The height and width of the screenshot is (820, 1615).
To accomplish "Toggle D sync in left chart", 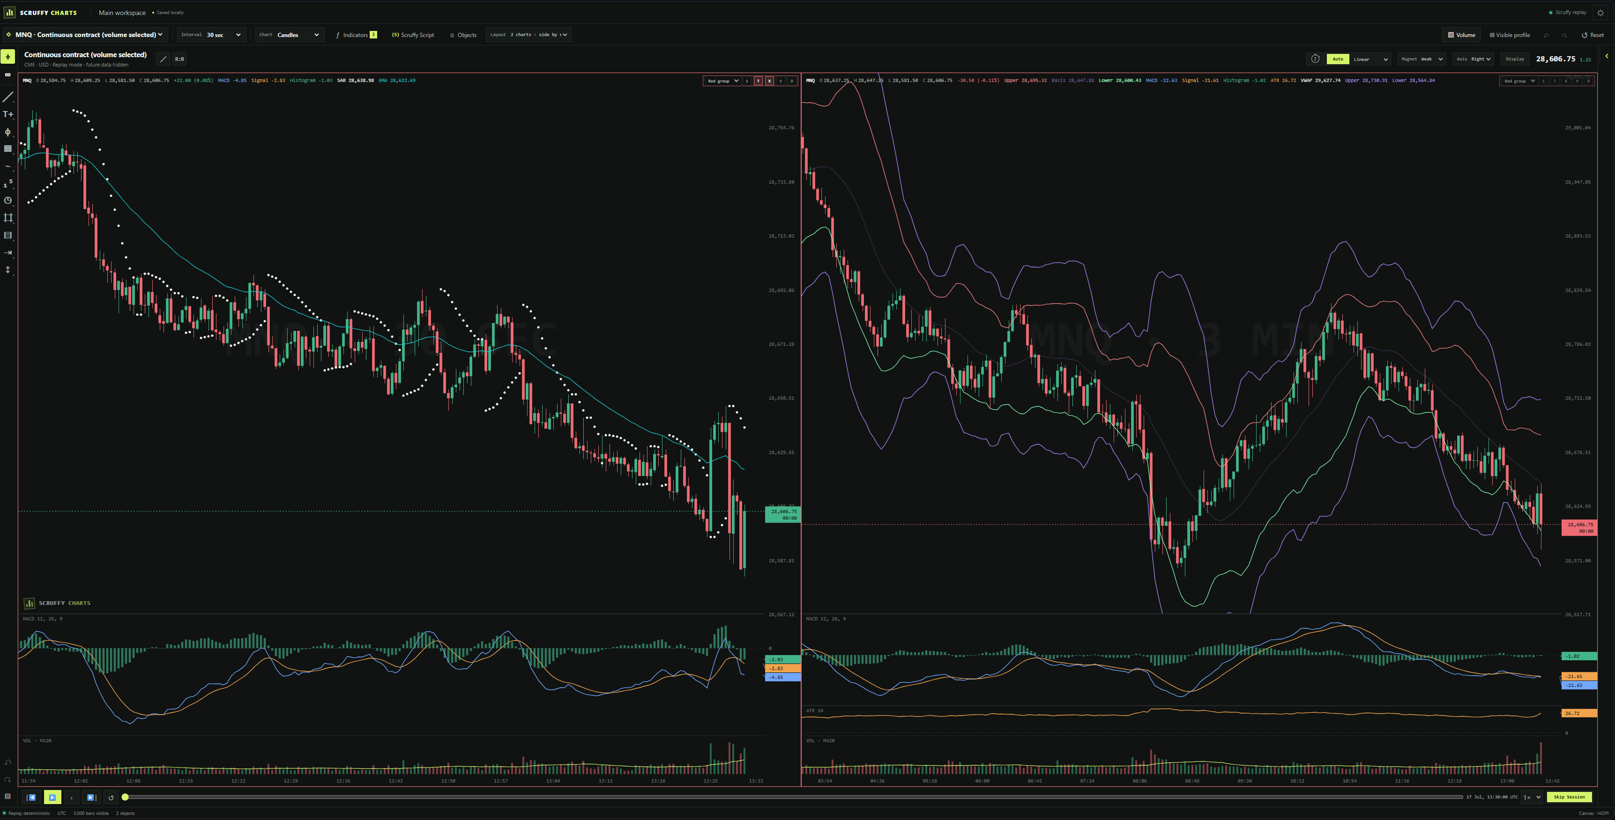I will coord(792,81).
